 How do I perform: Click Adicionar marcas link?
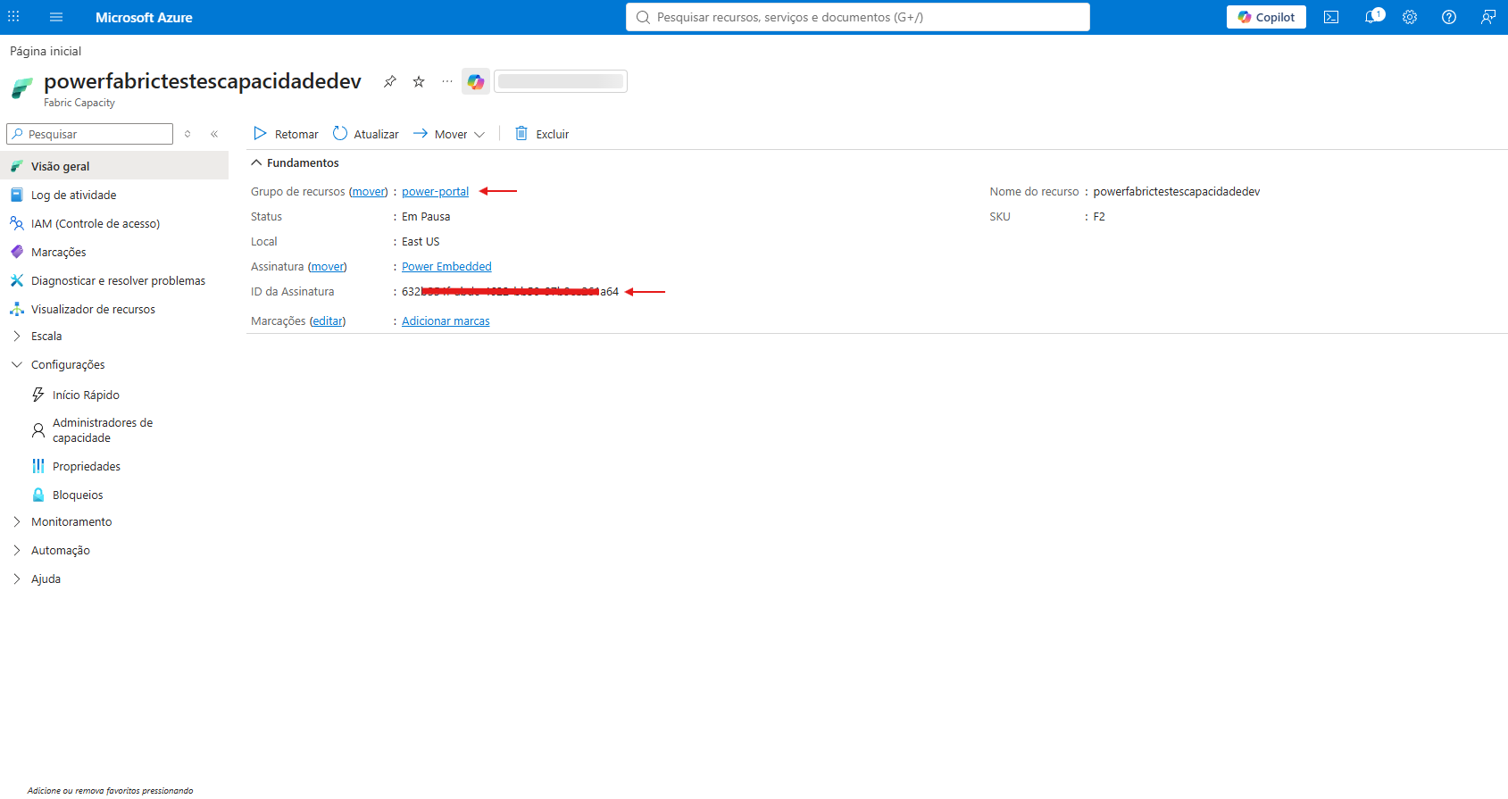446,321
